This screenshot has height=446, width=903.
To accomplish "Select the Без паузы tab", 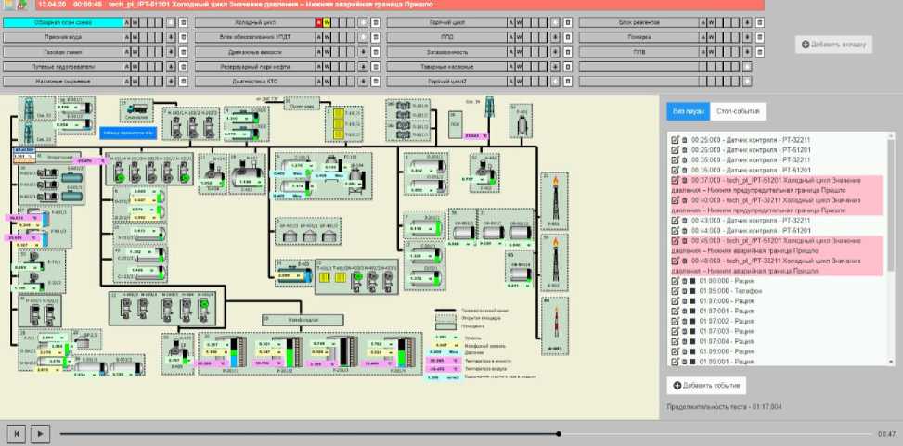I will [x=689, y=111].
